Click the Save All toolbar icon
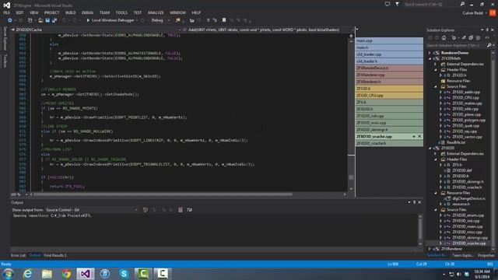Screen dimensions: 498x280 pyautogui.click(x=54, y=20)
